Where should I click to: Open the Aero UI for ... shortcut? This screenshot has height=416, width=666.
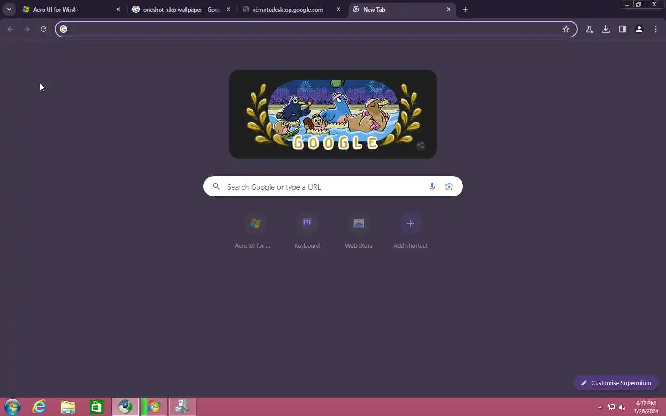coord(255,232)
